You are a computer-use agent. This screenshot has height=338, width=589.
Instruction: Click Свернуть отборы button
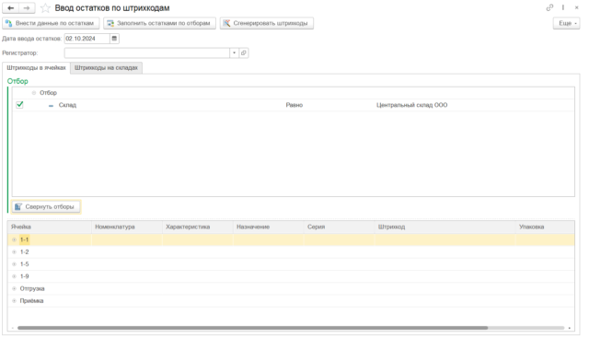(x=46, y=207)
